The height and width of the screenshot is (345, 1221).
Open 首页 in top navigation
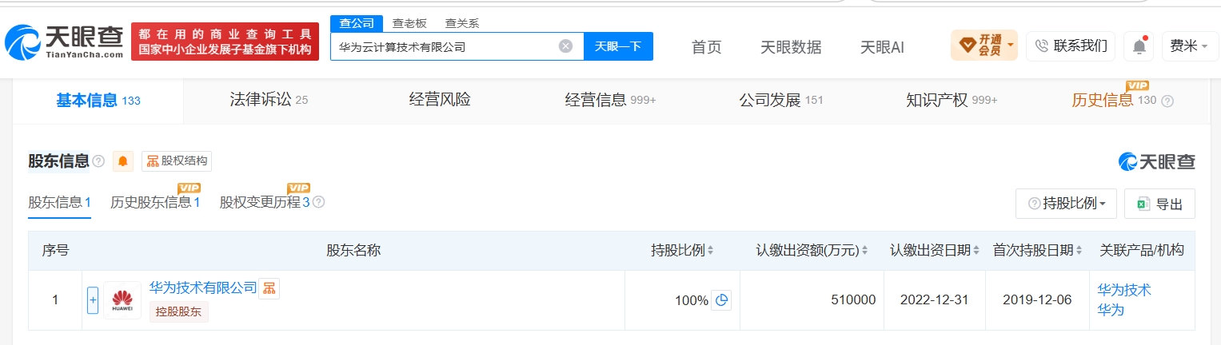706,47
